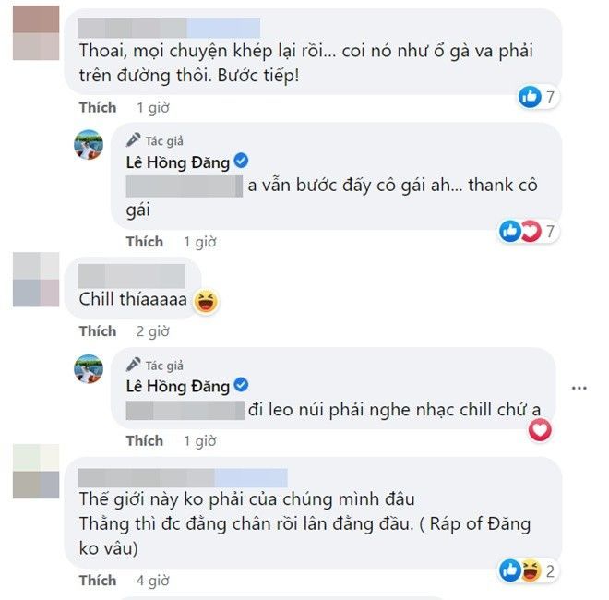Open the first Lê Hồng Đăng profile name link

[178, 162]
